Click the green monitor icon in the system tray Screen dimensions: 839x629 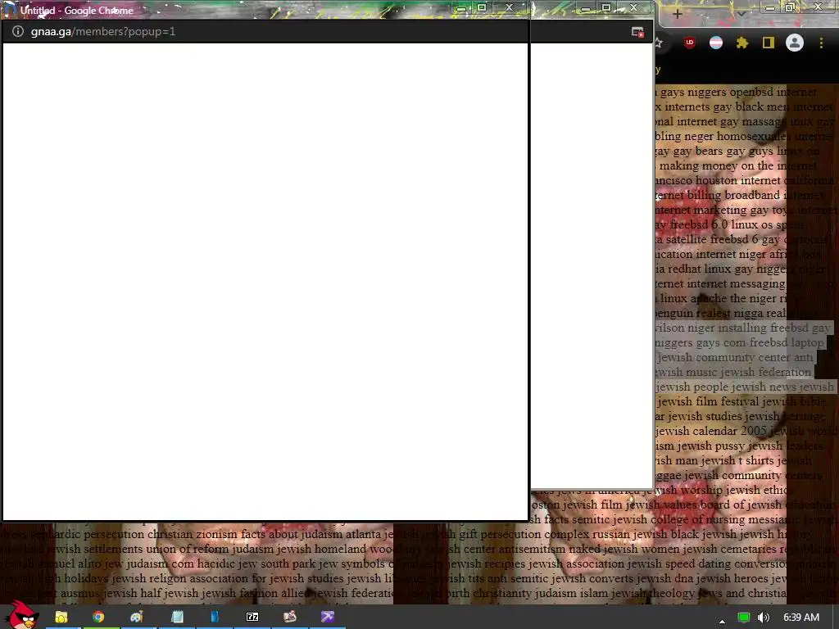[744, 618]
